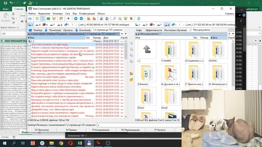Open the FTP connect toolbar icon
The image size is (262, 147).
[x=102, y=19]
